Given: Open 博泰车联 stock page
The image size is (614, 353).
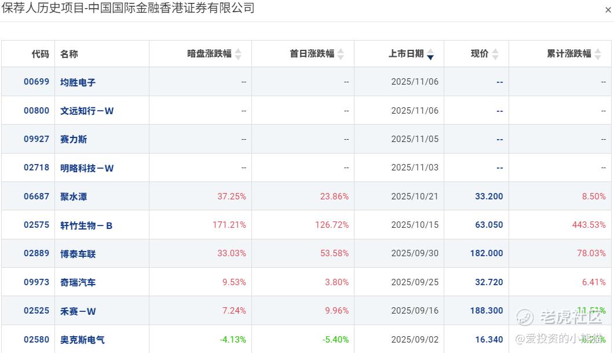Looking at the screenshot, I should 78,254.
